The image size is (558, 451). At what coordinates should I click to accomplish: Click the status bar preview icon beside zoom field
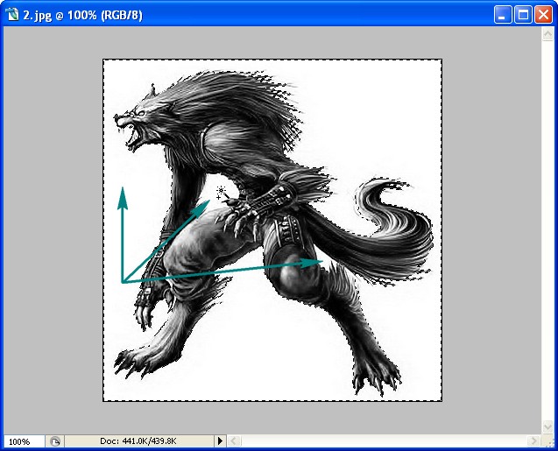point(55,441)
